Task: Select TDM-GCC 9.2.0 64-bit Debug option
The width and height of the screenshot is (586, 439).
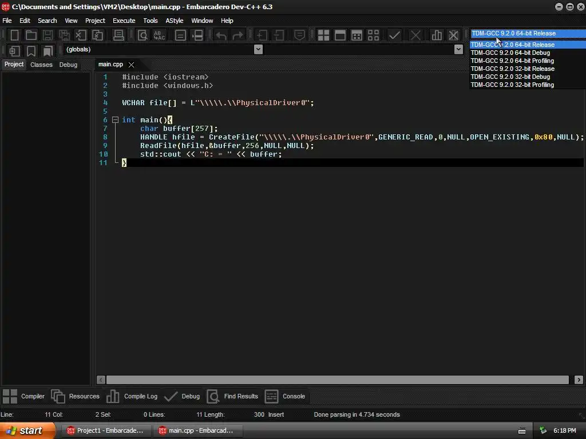Action: click(x=528, y=53)
